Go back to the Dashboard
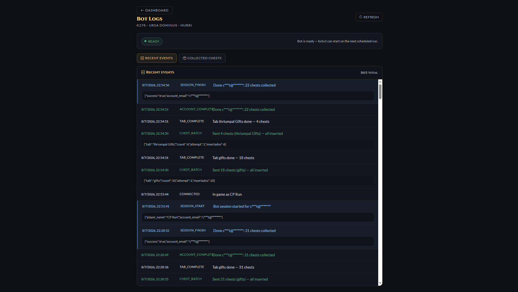Screen dimensions: 518x292 click(x=155, y=10)
